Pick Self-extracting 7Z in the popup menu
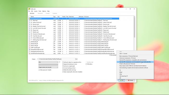This screenshot has width=169, height=95. 135,76
